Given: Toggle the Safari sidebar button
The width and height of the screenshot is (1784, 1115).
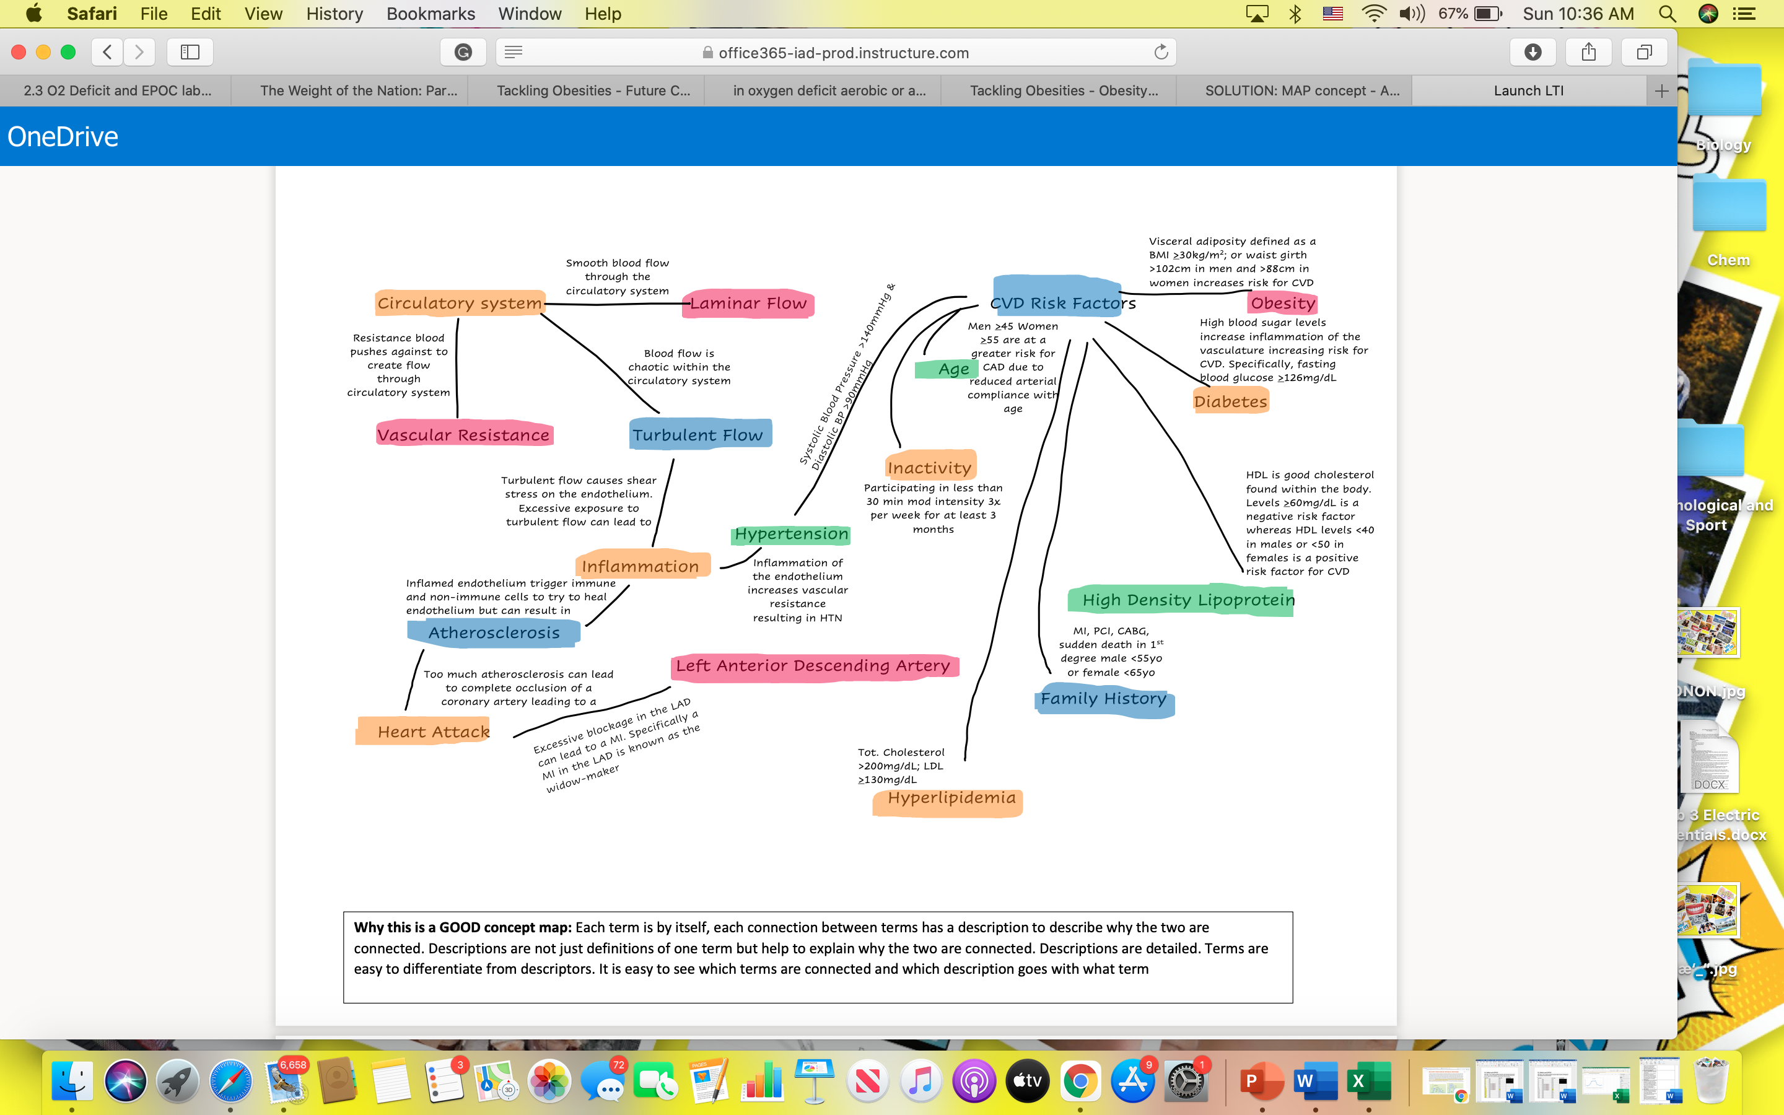Looking at the screenshot, I should [x=190, y=51].
